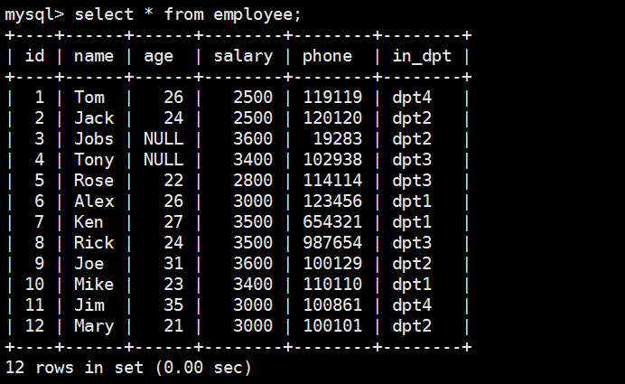Click the 'select * from employee;' command text

188,14
